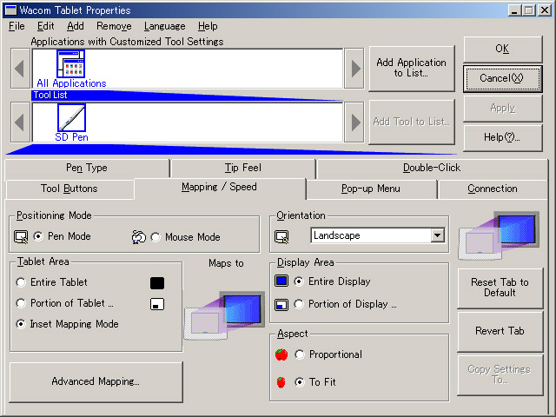This screenshot has height=417, width=556.
Task: Set aspect to Proportional
Action: click(x=300, y=354)
